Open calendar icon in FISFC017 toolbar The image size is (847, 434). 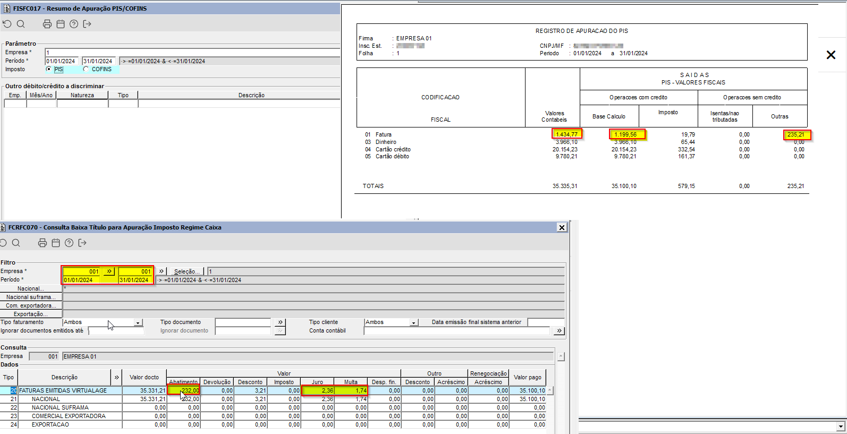point(61,24)
